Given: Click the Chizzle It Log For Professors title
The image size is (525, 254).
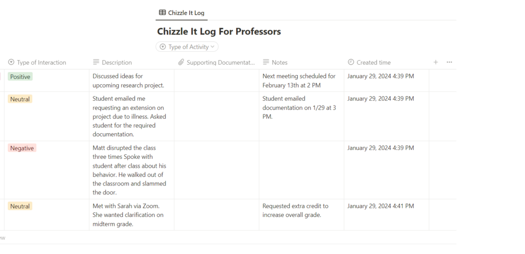Looking at the screenshot, I should (x=219, y=32).
